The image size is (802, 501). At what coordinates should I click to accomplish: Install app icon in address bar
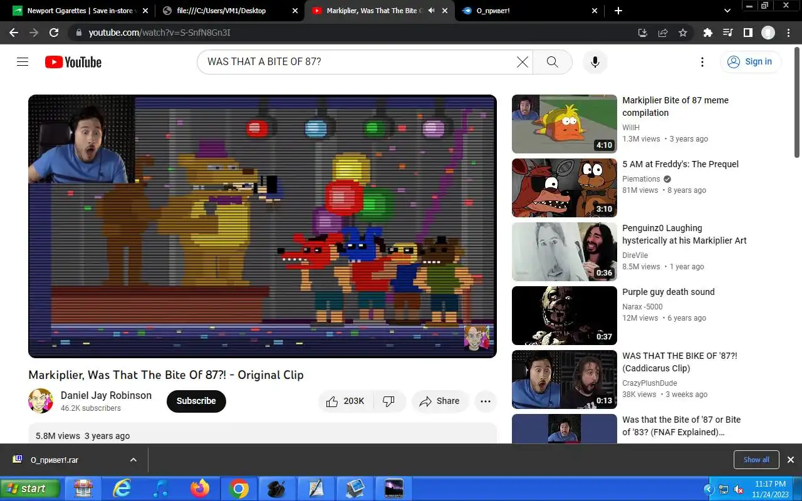(x=642, y=33)
